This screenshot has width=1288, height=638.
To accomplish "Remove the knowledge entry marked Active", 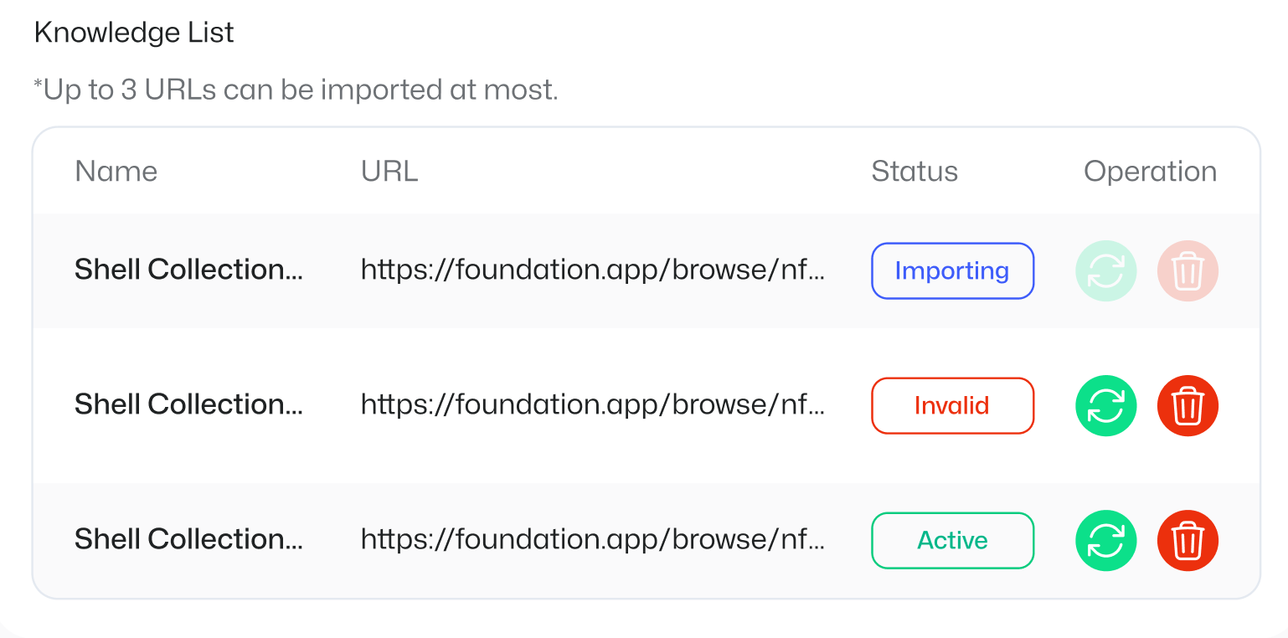I will coord(1188,541).
